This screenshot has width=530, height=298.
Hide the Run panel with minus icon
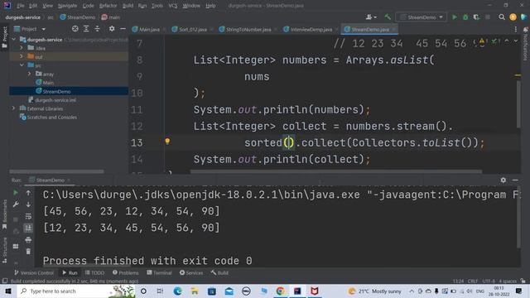pyautogui.click(x=515, y=180)
